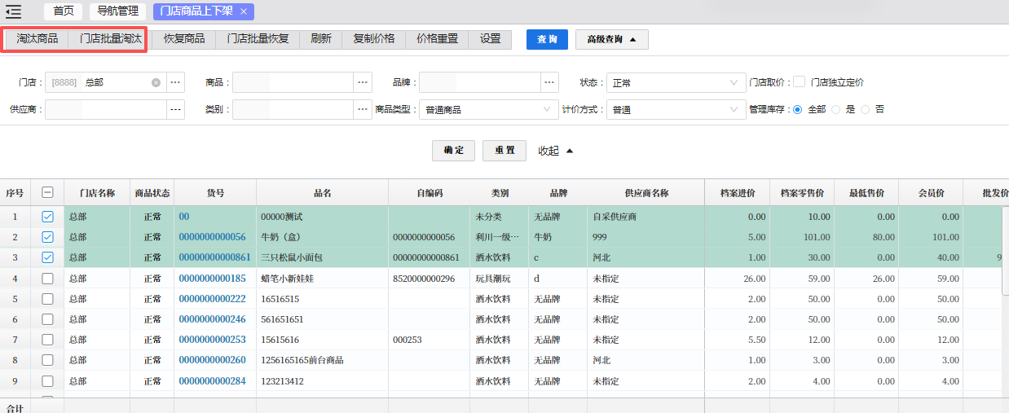Viewport: 1009px width, 413px height.
Task: Check row 9 checkbox for 123213412
Action: [x=47, y=381]
